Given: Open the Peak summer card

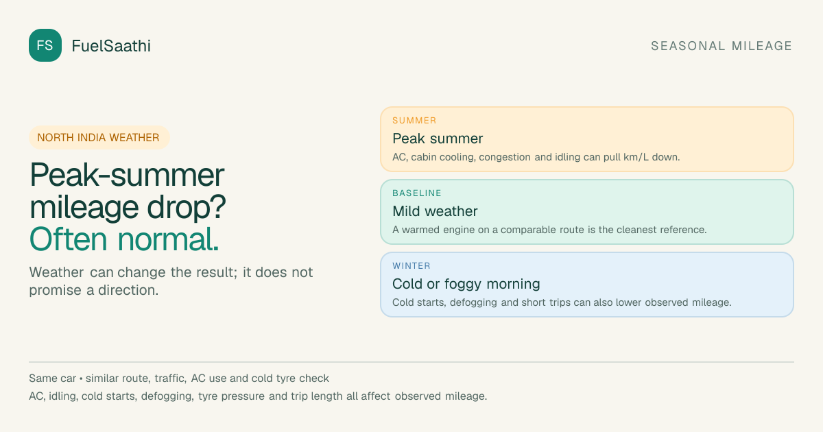Looking at the screenshot, I should [587, 139].
